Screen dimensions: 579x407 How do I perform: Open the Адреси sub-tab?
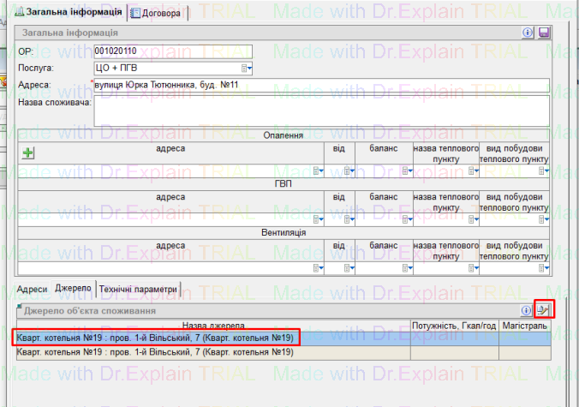(32, 290)
